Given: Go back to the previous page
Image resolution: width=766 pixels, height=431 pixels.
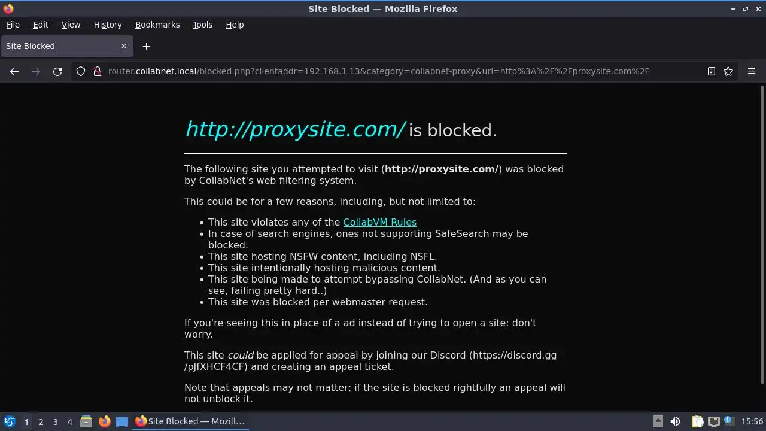Looking at the screenshot, I should tap(14, 71).
